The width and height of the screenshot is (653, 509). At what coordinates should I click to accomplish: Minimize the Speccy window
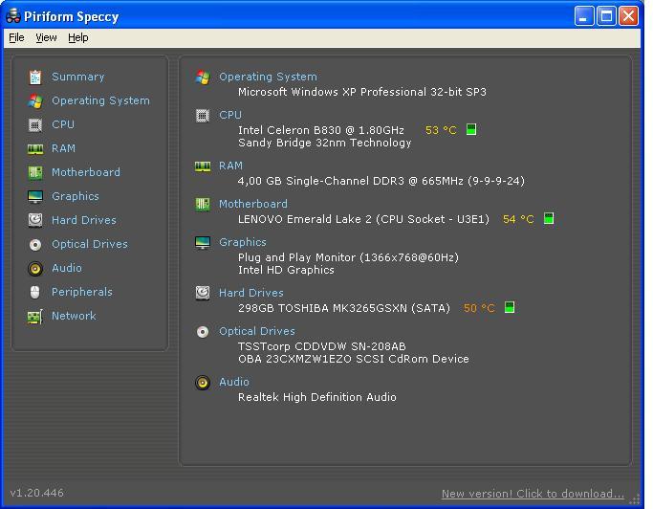(x=584, y=16)
